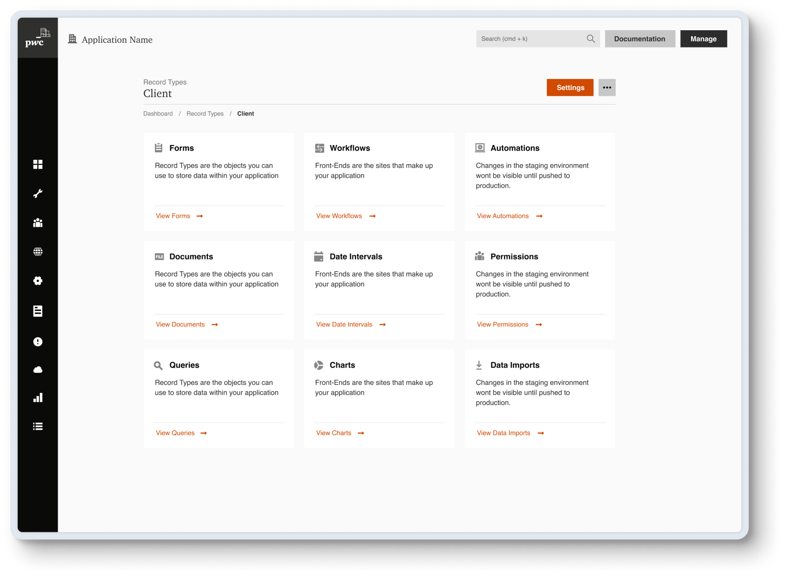Open the View Data Imports link
This screenshot has height=576, width=785.
coord(511,433)
